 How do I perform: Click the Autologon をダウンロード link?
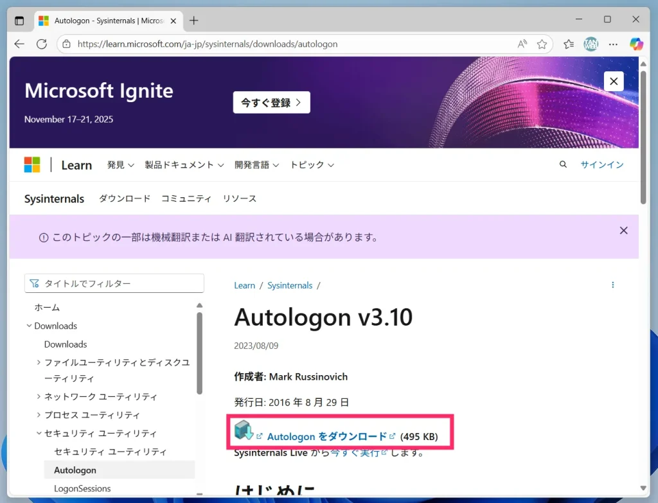pyautogui.click(x=327, y=436)
